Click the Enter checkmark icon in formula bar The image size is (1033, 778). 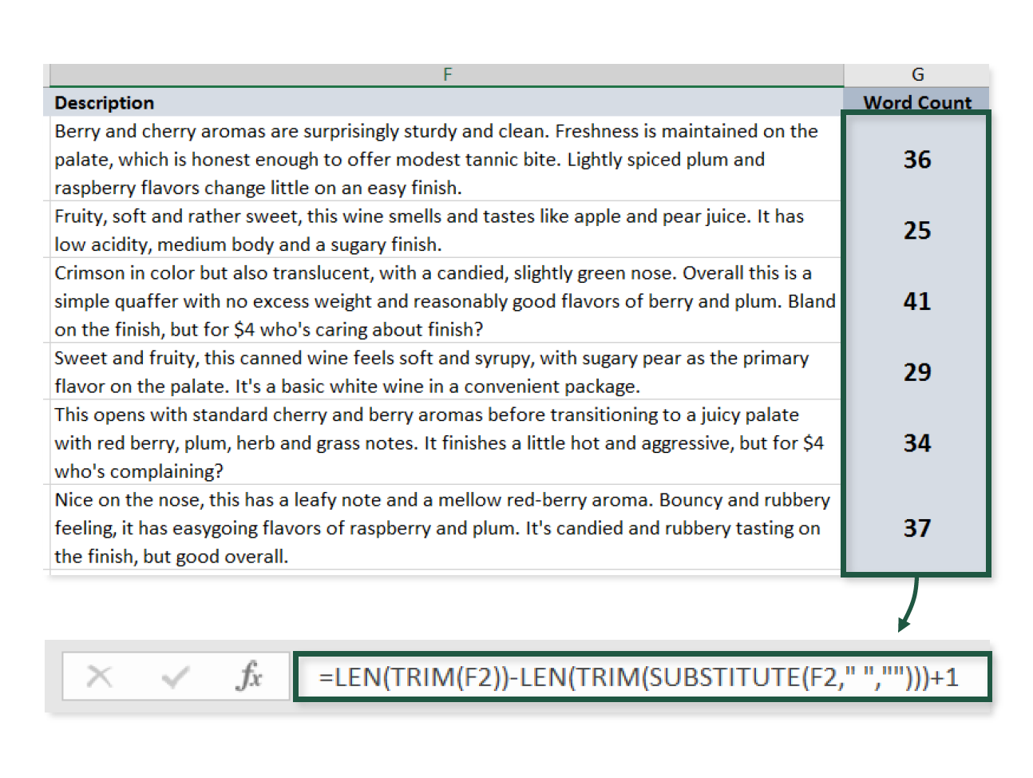[x=175, y=677]
